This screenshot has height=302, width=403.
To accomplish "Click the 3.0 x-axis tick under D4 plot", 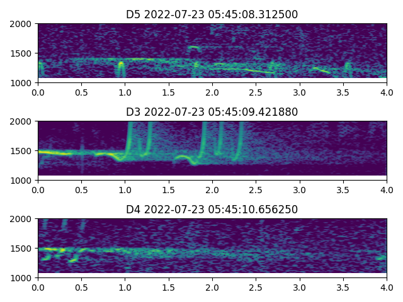I will coord(299,287).
